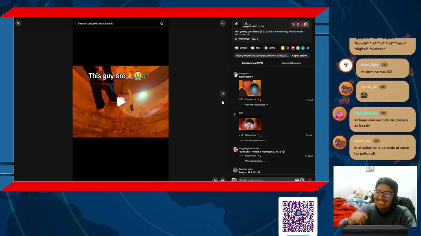Reply to GagglingAssGrabber comment

(251, 156)
